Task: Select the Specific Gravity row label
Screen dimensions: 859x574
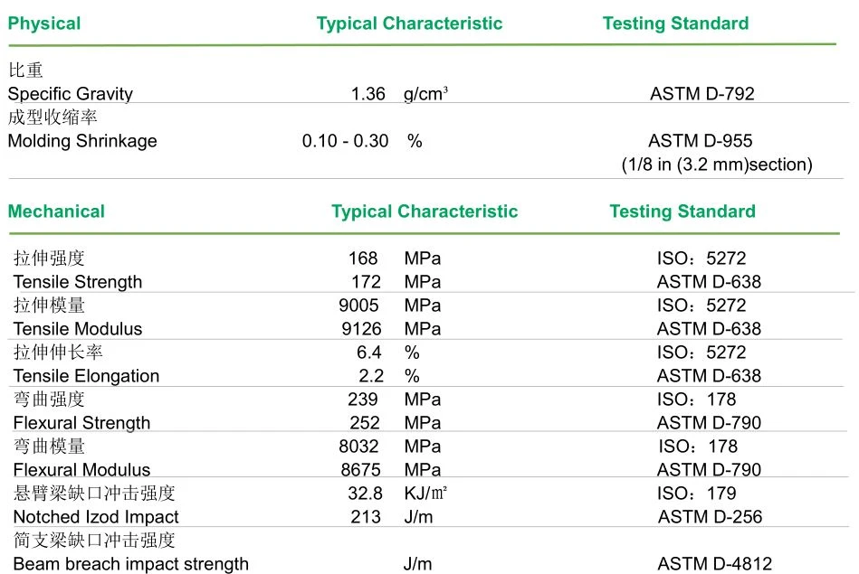Action: pyautogui.click(x=70, y=94)
